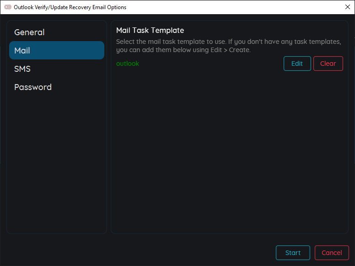This screenshot has height=266, width=355.
Task: Start the recovery email task
Action: pyautogui.click(x=293, y=253)
